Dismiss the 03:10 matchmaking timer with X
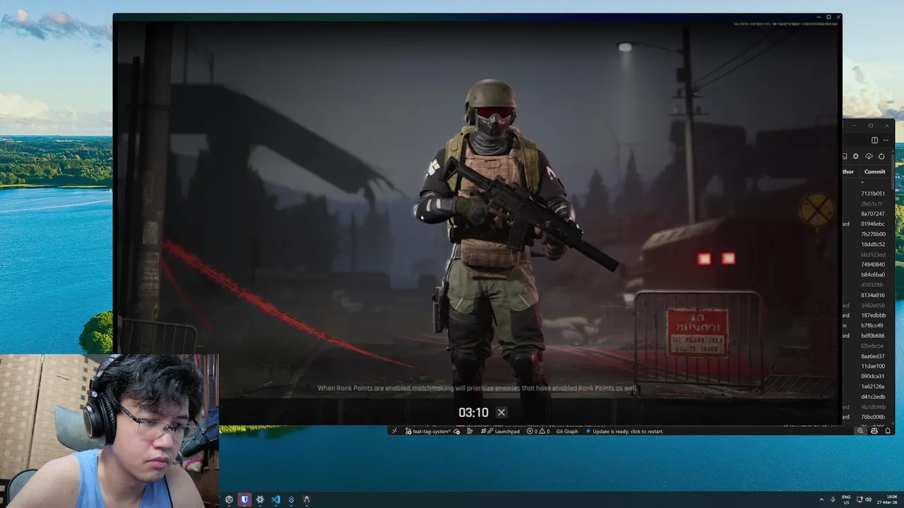The width and height of the screenshot is (904, 508). 501,413
